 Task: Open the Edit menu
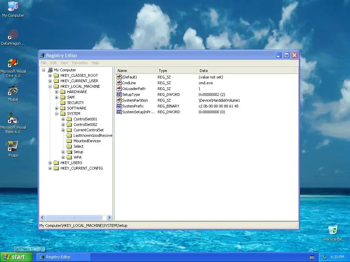click(53, 63)
